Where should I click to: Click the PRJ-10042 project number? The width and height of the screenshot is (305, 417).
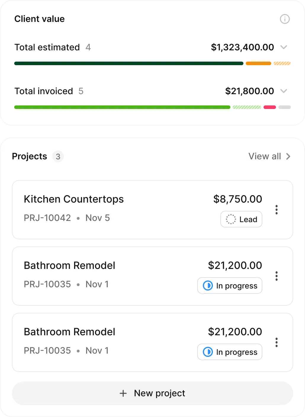click(47, 218)
